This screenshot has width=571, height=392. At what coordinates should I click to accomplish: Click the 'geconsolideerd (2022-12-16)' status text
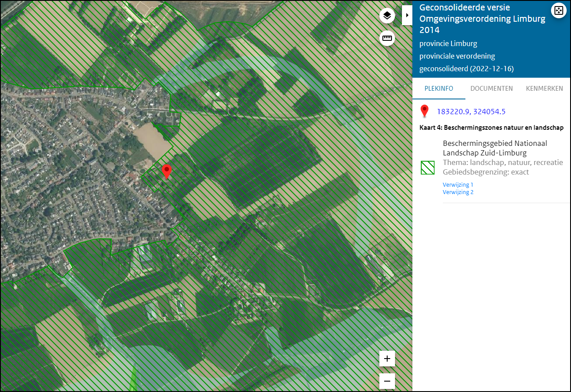(x=467, y=69)
